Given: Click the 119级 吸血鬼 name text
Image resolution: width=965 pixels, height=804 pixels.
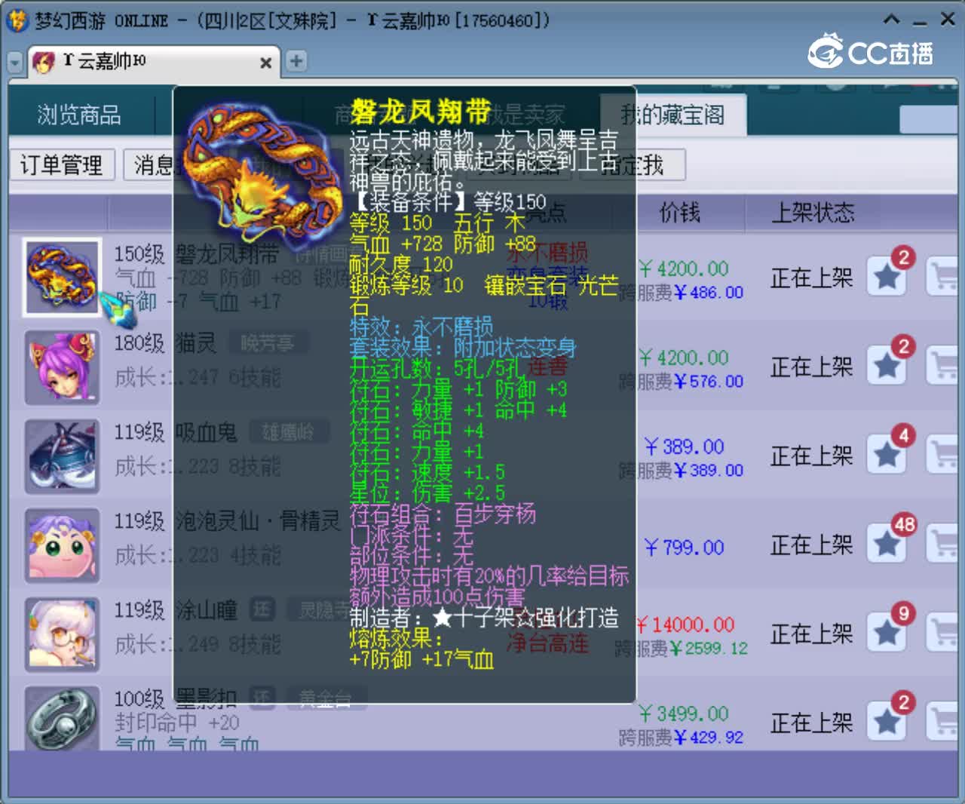Looking at the screenshot, I should [x=176, y=432].
